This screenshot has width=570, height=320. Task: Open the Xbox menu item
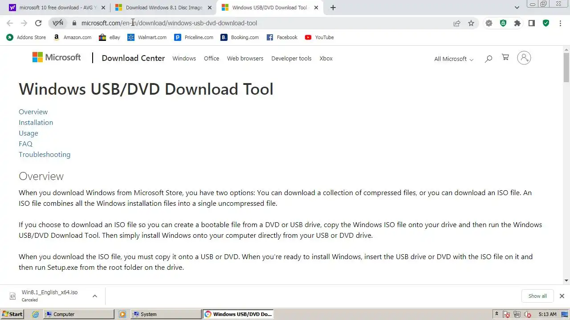point(326,58)
